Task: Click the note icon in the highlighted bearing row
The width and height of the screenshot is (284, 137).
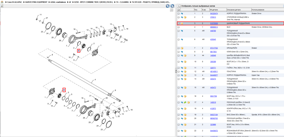Action: [x=182, y=23]
